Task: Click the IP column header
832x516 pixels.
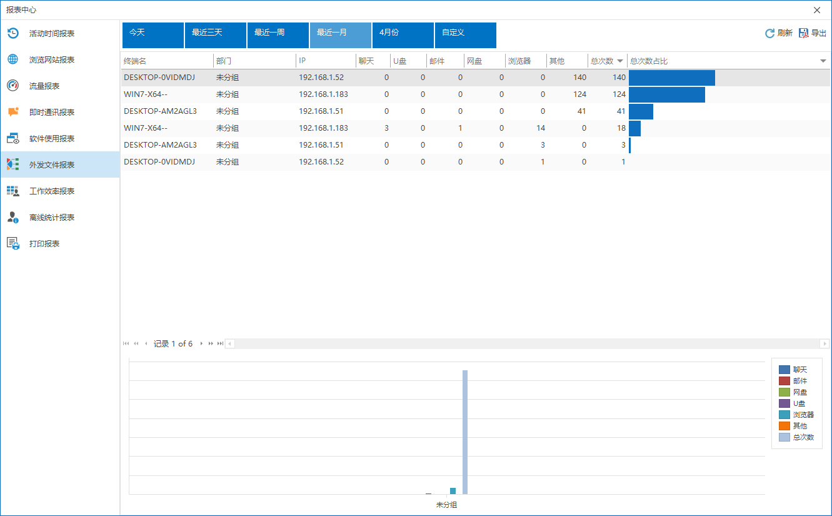Action: coord(326,61)
